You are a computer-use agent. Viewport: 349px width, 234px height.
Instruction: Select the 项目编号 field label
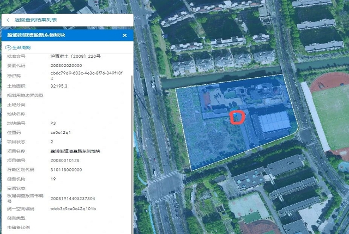click(x=16, y=161)
